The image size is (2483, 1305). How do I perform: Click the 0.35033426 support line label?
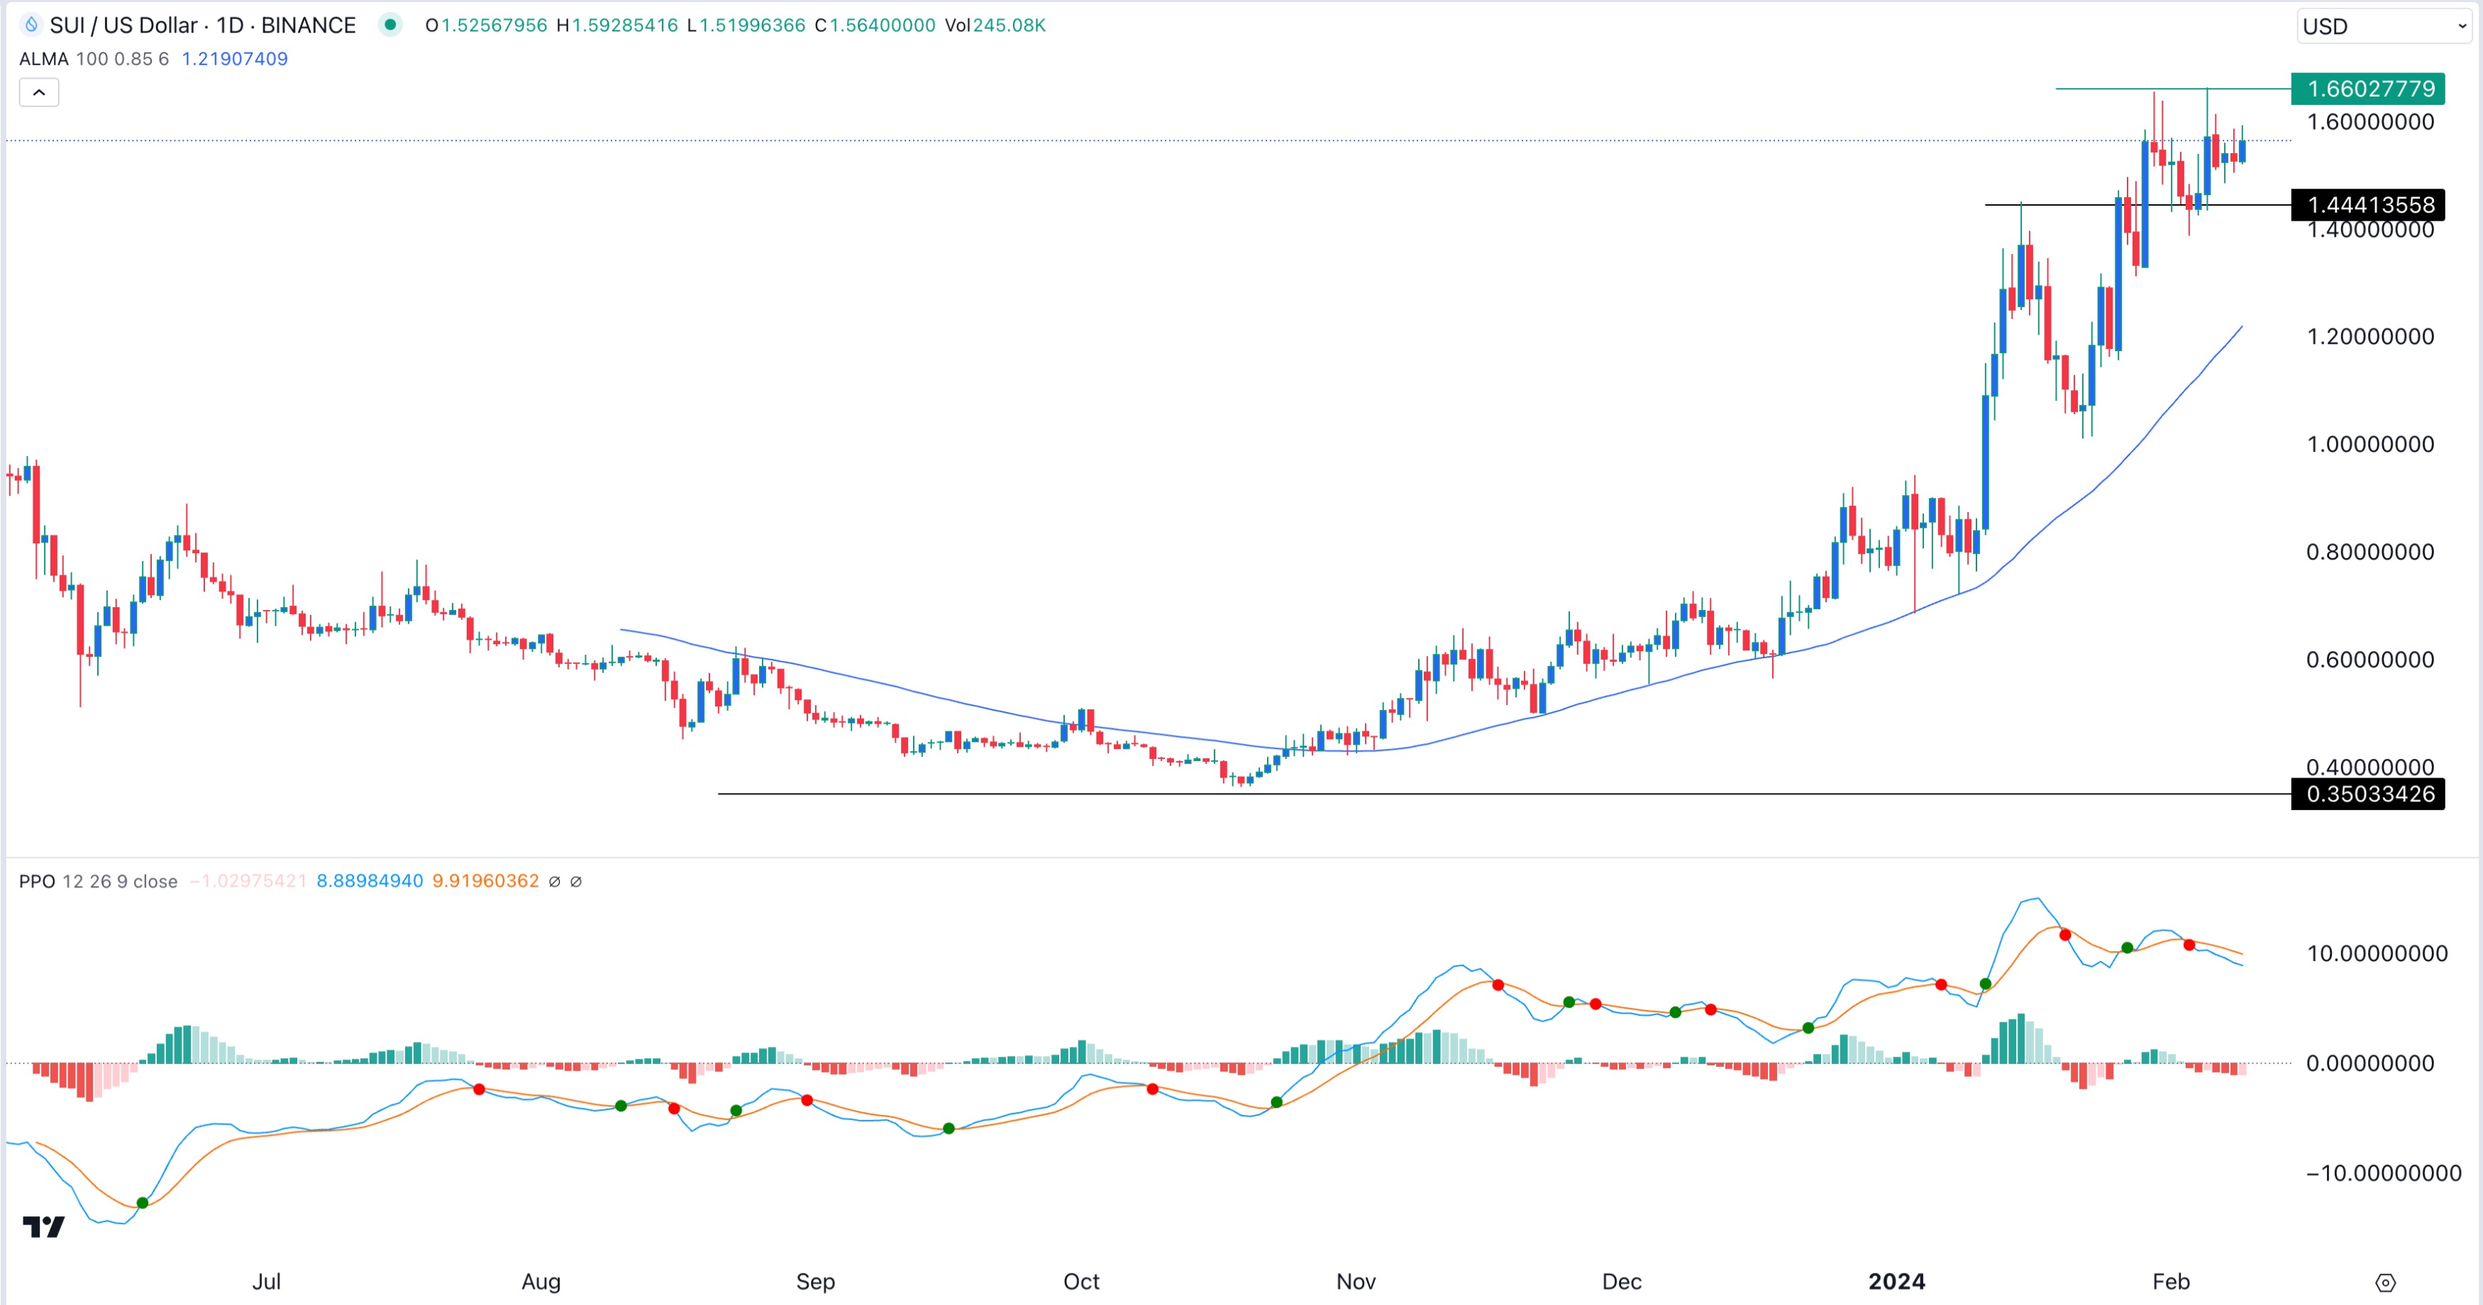[x=2368, y=794]
